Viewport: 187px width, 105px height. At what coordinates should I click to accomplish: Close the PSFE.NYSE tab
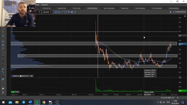click(53, 8)
